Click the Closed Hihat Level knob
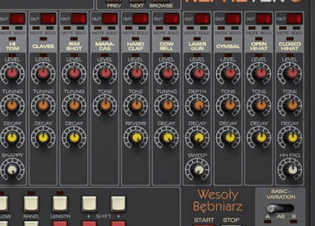This screenshot has height=226, width=315. point(290,73)
